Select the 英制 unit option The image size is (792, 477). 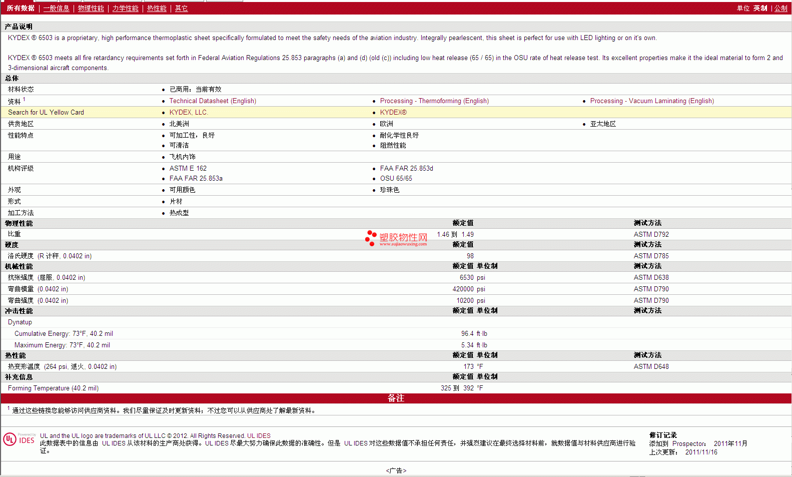(x=760, y=9)
